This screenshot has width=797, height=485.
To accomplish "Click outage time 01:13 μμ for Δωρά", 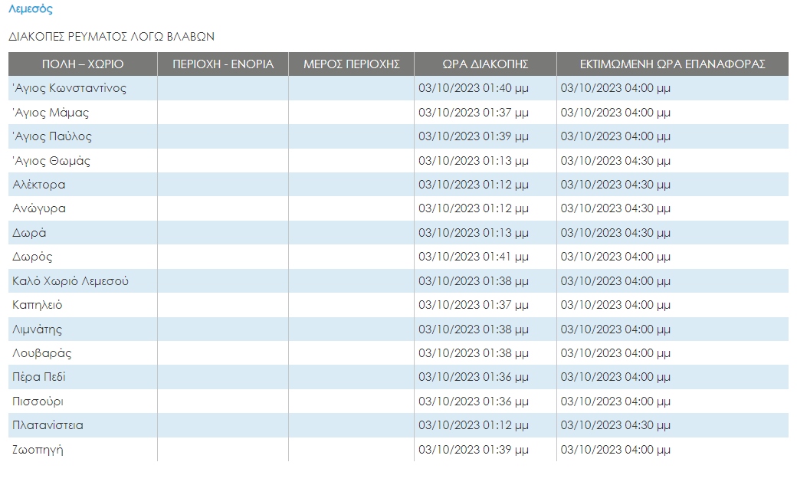I will coord(474,233).
